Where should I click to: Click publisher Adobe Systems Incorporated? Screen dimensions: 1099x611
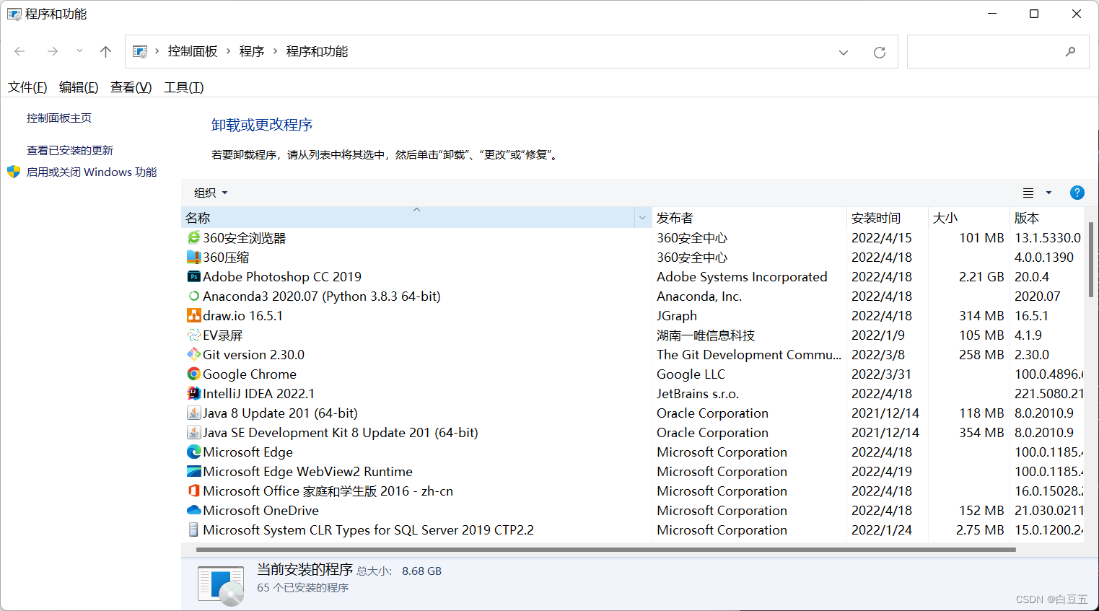742,277
